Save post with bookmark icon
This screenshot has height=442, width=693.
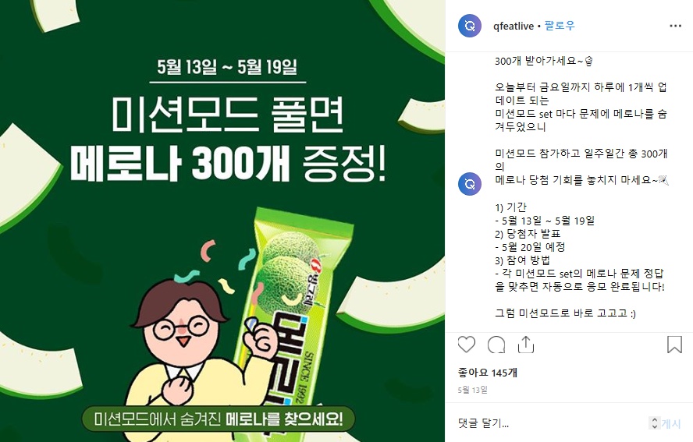(x=674, y=345)
